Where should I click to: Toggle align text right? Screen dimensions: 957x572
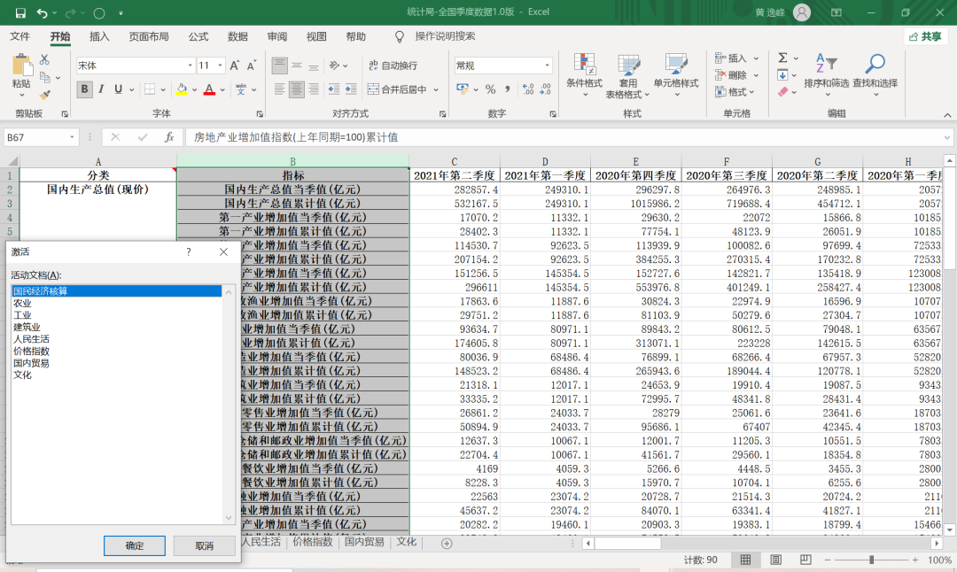(x=314, y=89)
